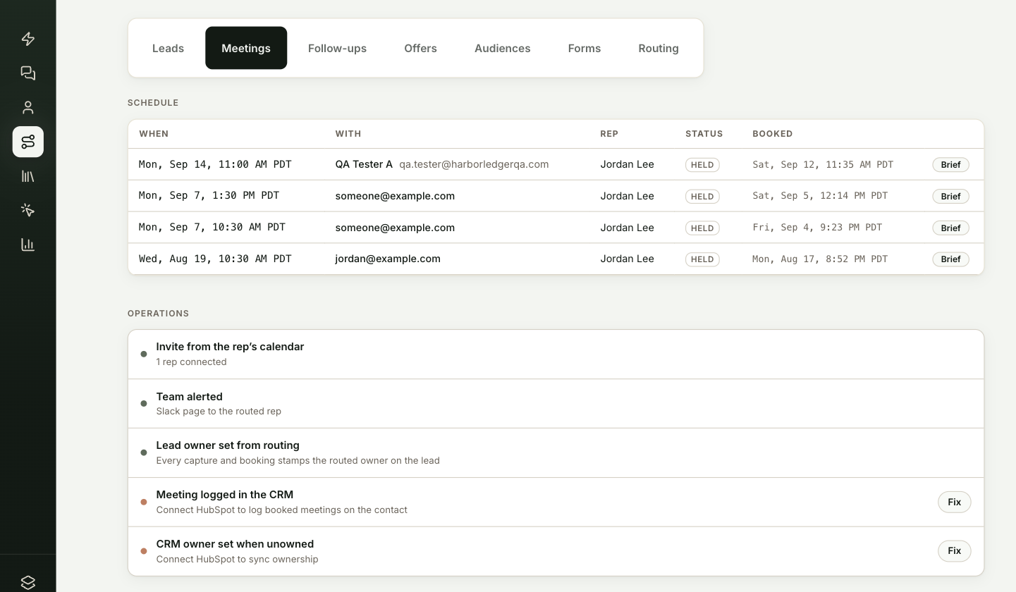Open the Offers tab
1016x592 pixels.
coord(420,48)
